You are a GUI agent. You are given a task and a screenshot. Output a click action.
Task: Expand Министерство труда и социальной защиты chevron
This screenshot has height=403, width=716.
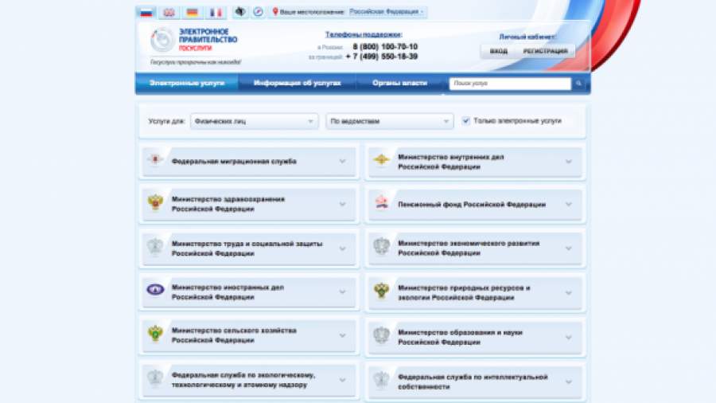pos(342,248)
